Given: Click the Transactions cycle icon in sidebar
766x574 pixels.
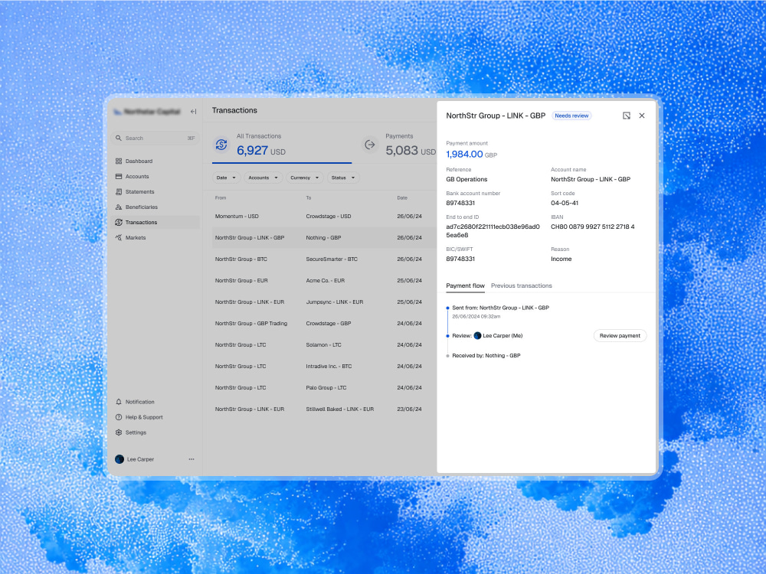Looking at the screenshot, I should pyautogui.click(x=119, y=222).
